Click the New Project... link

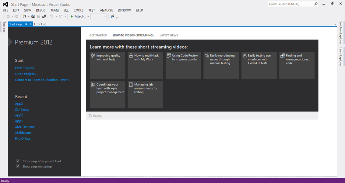[x=25, y=68]
